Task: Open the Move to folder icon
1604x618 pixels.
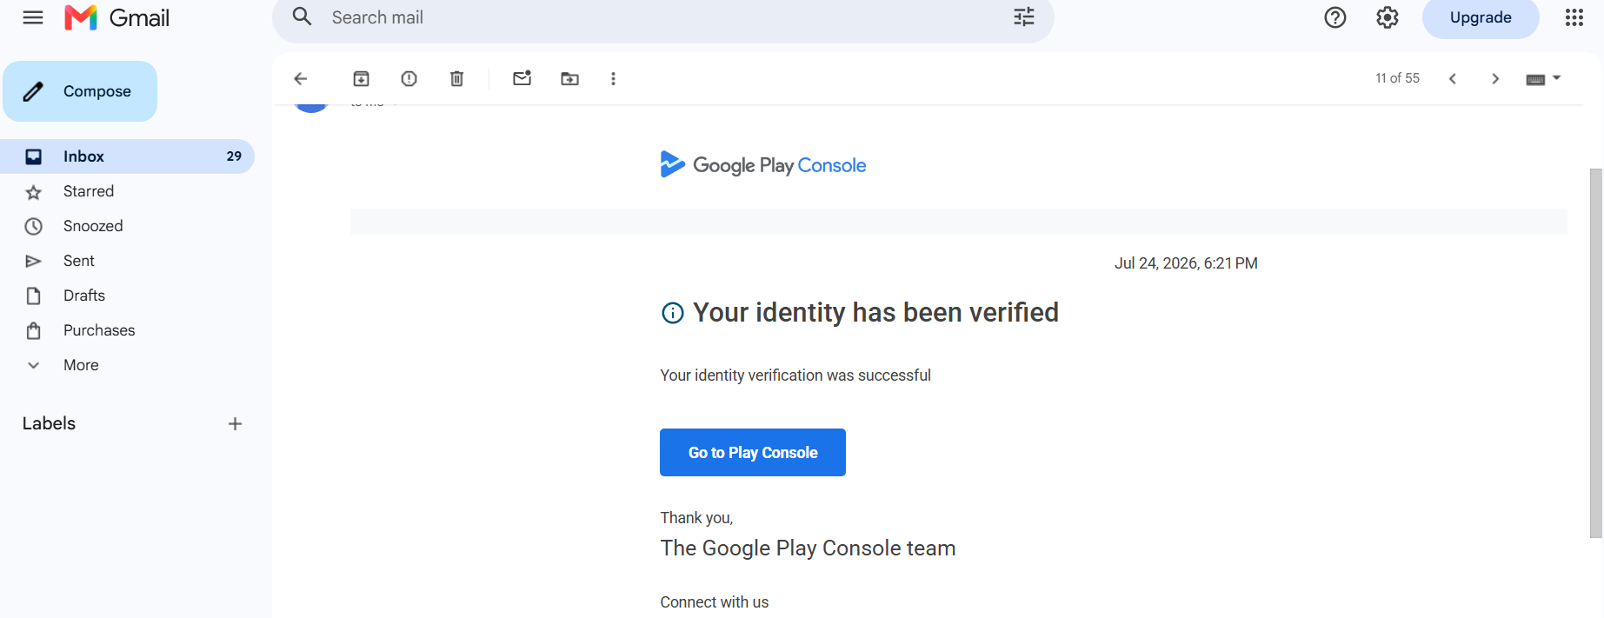Action: coord(569,79)
